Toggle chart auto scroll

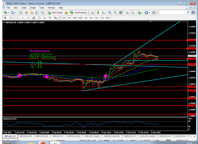pos(127,13)
